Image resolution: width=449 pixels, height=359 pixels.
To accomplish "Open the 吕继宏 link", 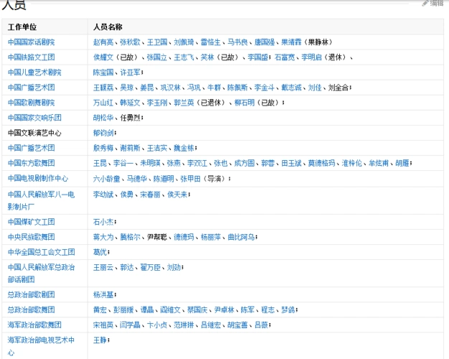I will tap(211, 325).
